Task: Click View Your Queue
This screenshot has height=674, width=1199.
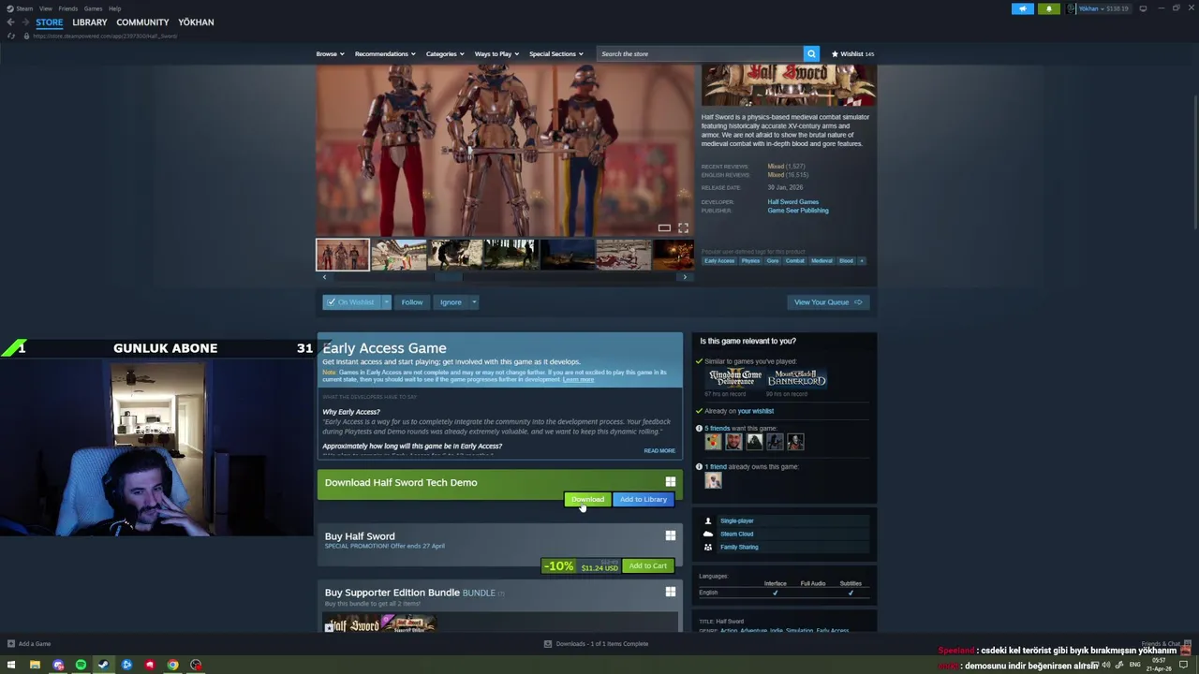Action: [x=828, y=301]
